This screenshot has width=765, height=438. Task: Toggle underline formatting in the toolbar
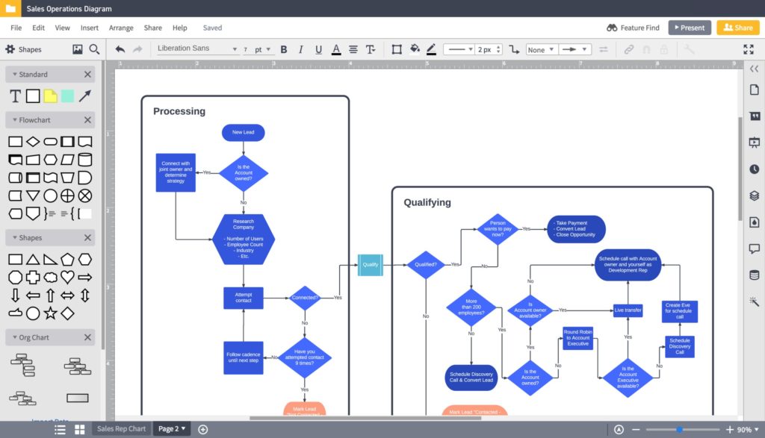point(318,49)
